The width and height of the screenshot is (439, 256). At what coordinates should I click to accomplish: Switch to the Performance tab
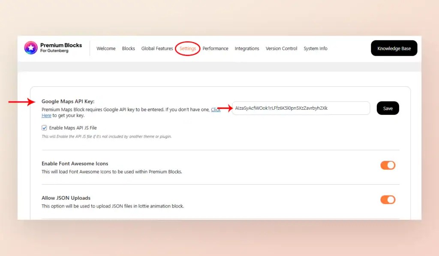click(x=215, y=48)
